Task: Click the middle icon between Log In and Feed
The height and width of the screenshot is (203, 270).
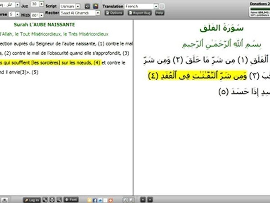Action: (52, 200)
